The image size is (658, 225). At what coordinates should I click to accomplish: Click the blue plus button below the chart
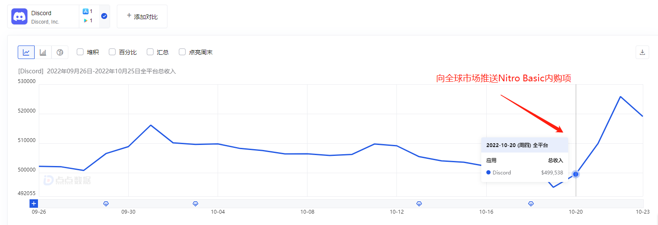click(34, 204)
